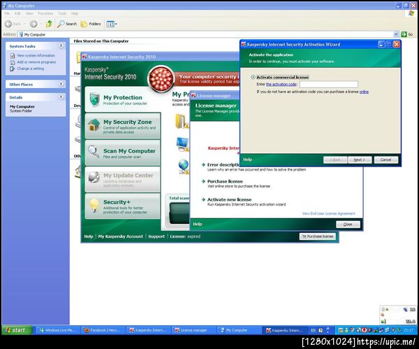Click the EN language indicator
This screenshot has height=349, width=419.
[x=313, y=331]
